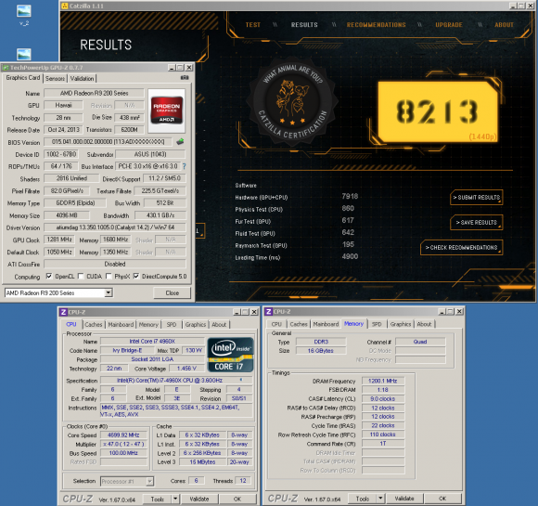Click the right CPU-Z Memory window title icon

coord(269,312)
